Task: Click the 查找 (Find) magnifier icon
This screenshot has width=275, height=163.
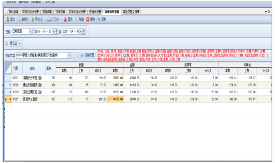Action: [19, 19]
